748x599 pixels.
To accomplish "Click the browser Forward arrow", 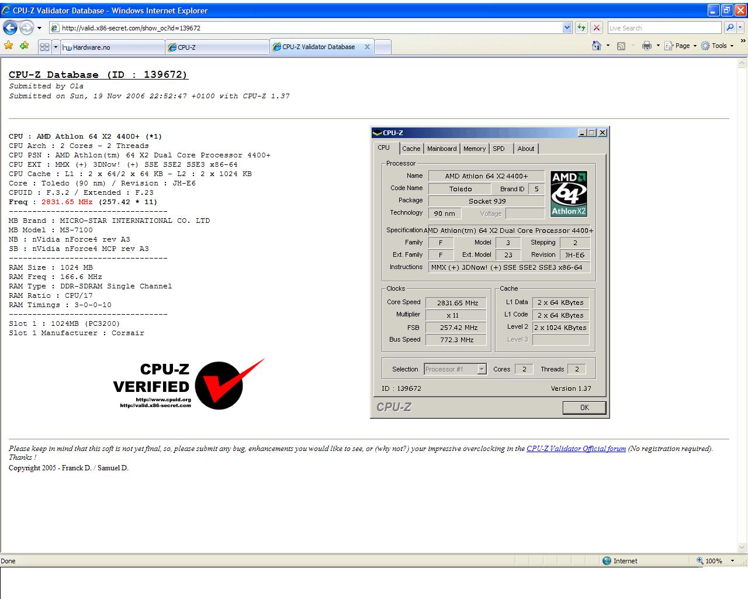I will tap(26, 27).
